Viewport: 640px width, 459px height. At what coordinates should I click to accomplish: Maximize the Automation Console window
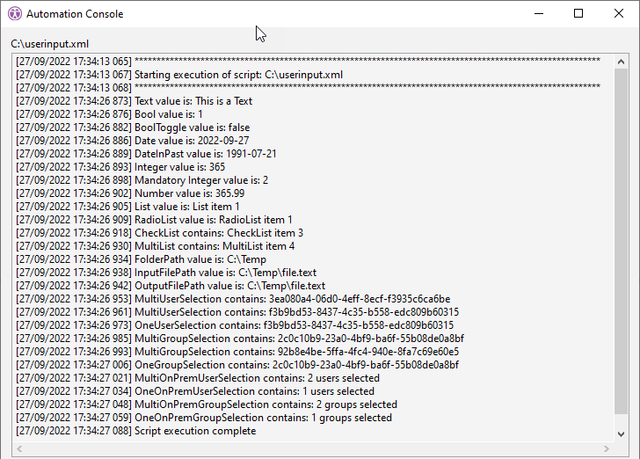coord(578,13)
